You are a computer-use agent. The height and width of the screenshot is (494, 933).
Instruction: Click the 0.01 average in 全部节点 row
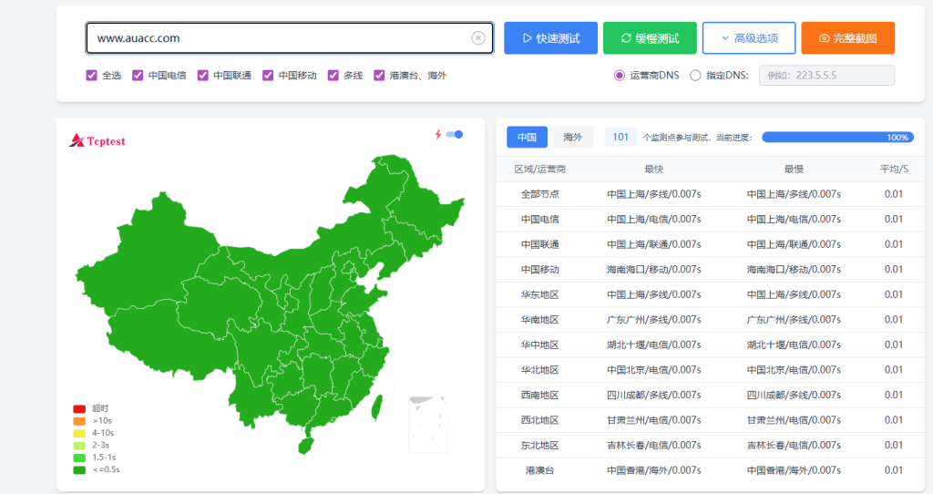pos(894,194)
